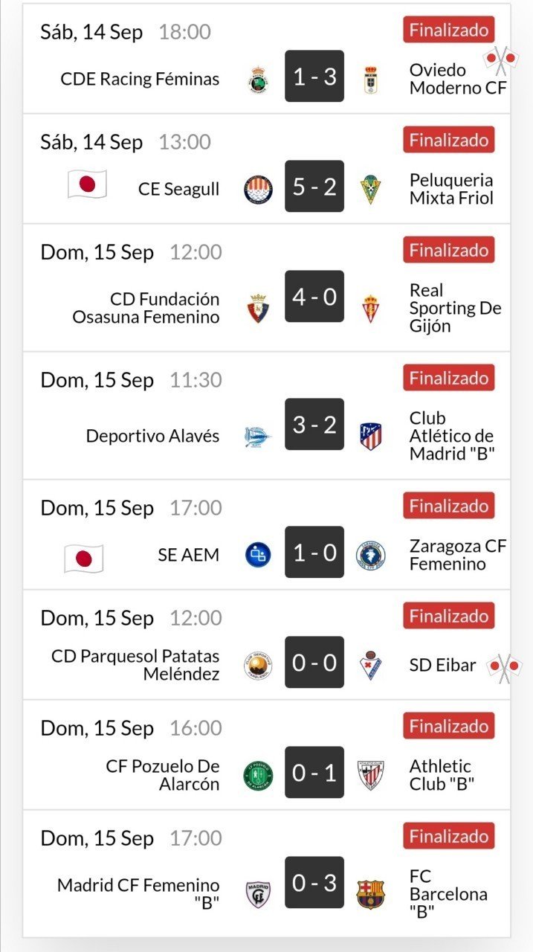Click the SD Eibar crest
Viewport: 533px width, 952px height.
click(x=370, y=665)
